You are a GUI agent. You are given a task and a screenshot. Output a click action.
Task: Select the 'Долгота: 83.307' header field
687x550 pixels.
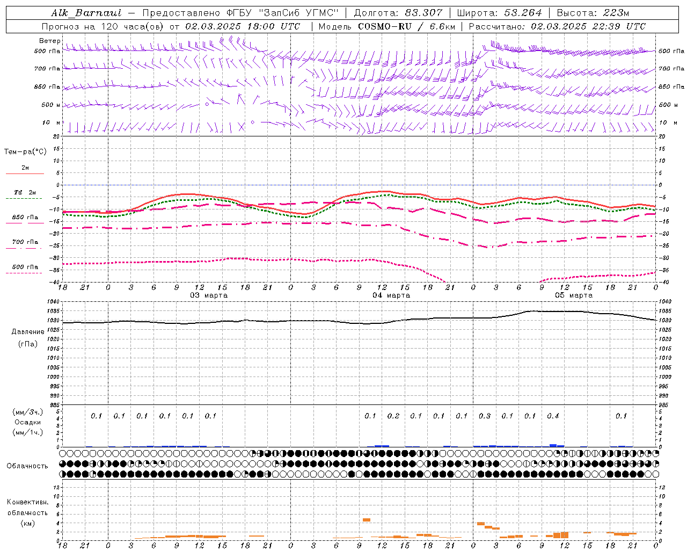398,13
